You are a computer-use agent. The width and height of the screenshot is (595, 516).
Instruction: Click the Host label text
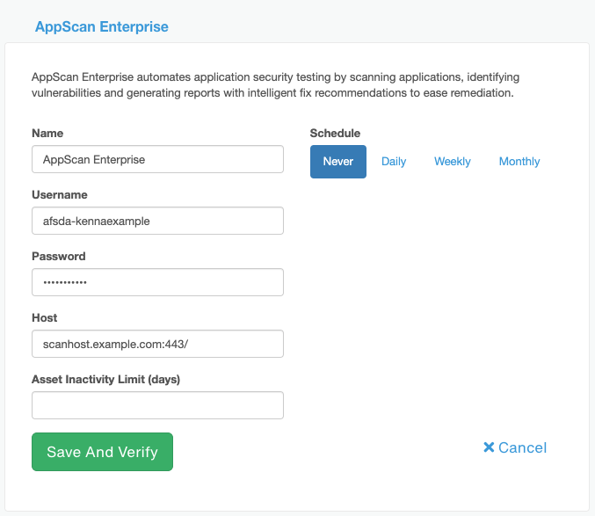(x=45, y=317)
